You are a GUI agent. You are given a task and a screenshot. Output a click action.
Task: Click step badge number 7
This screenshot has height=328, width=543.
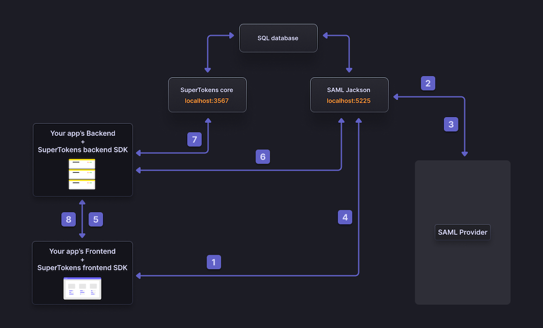(194, 139)
